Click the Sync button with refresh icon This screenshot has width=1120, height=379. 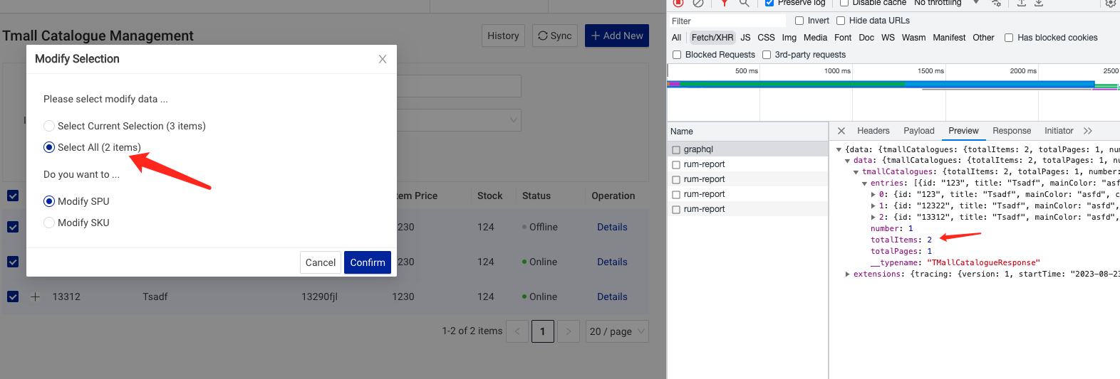click(555, 36)
